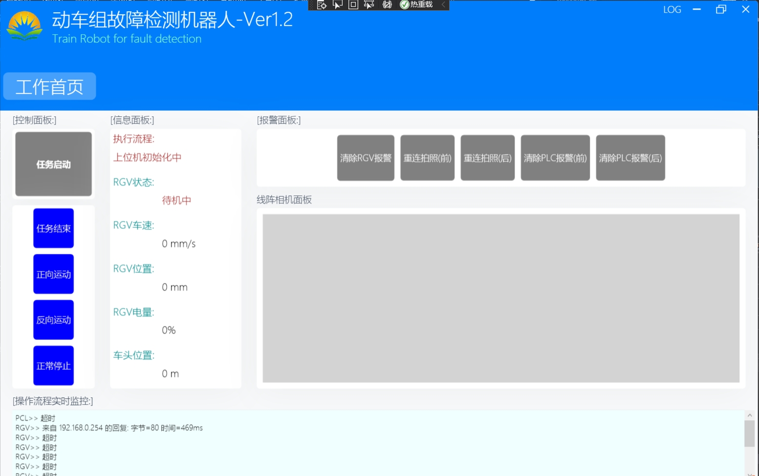
Task: Click 重连拍照(前) button
Action: [x=428, y=158]
